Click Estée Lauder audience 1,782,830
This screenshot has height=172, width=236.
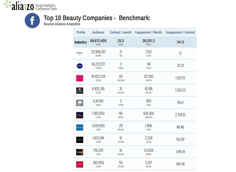(x=98, y=113)
